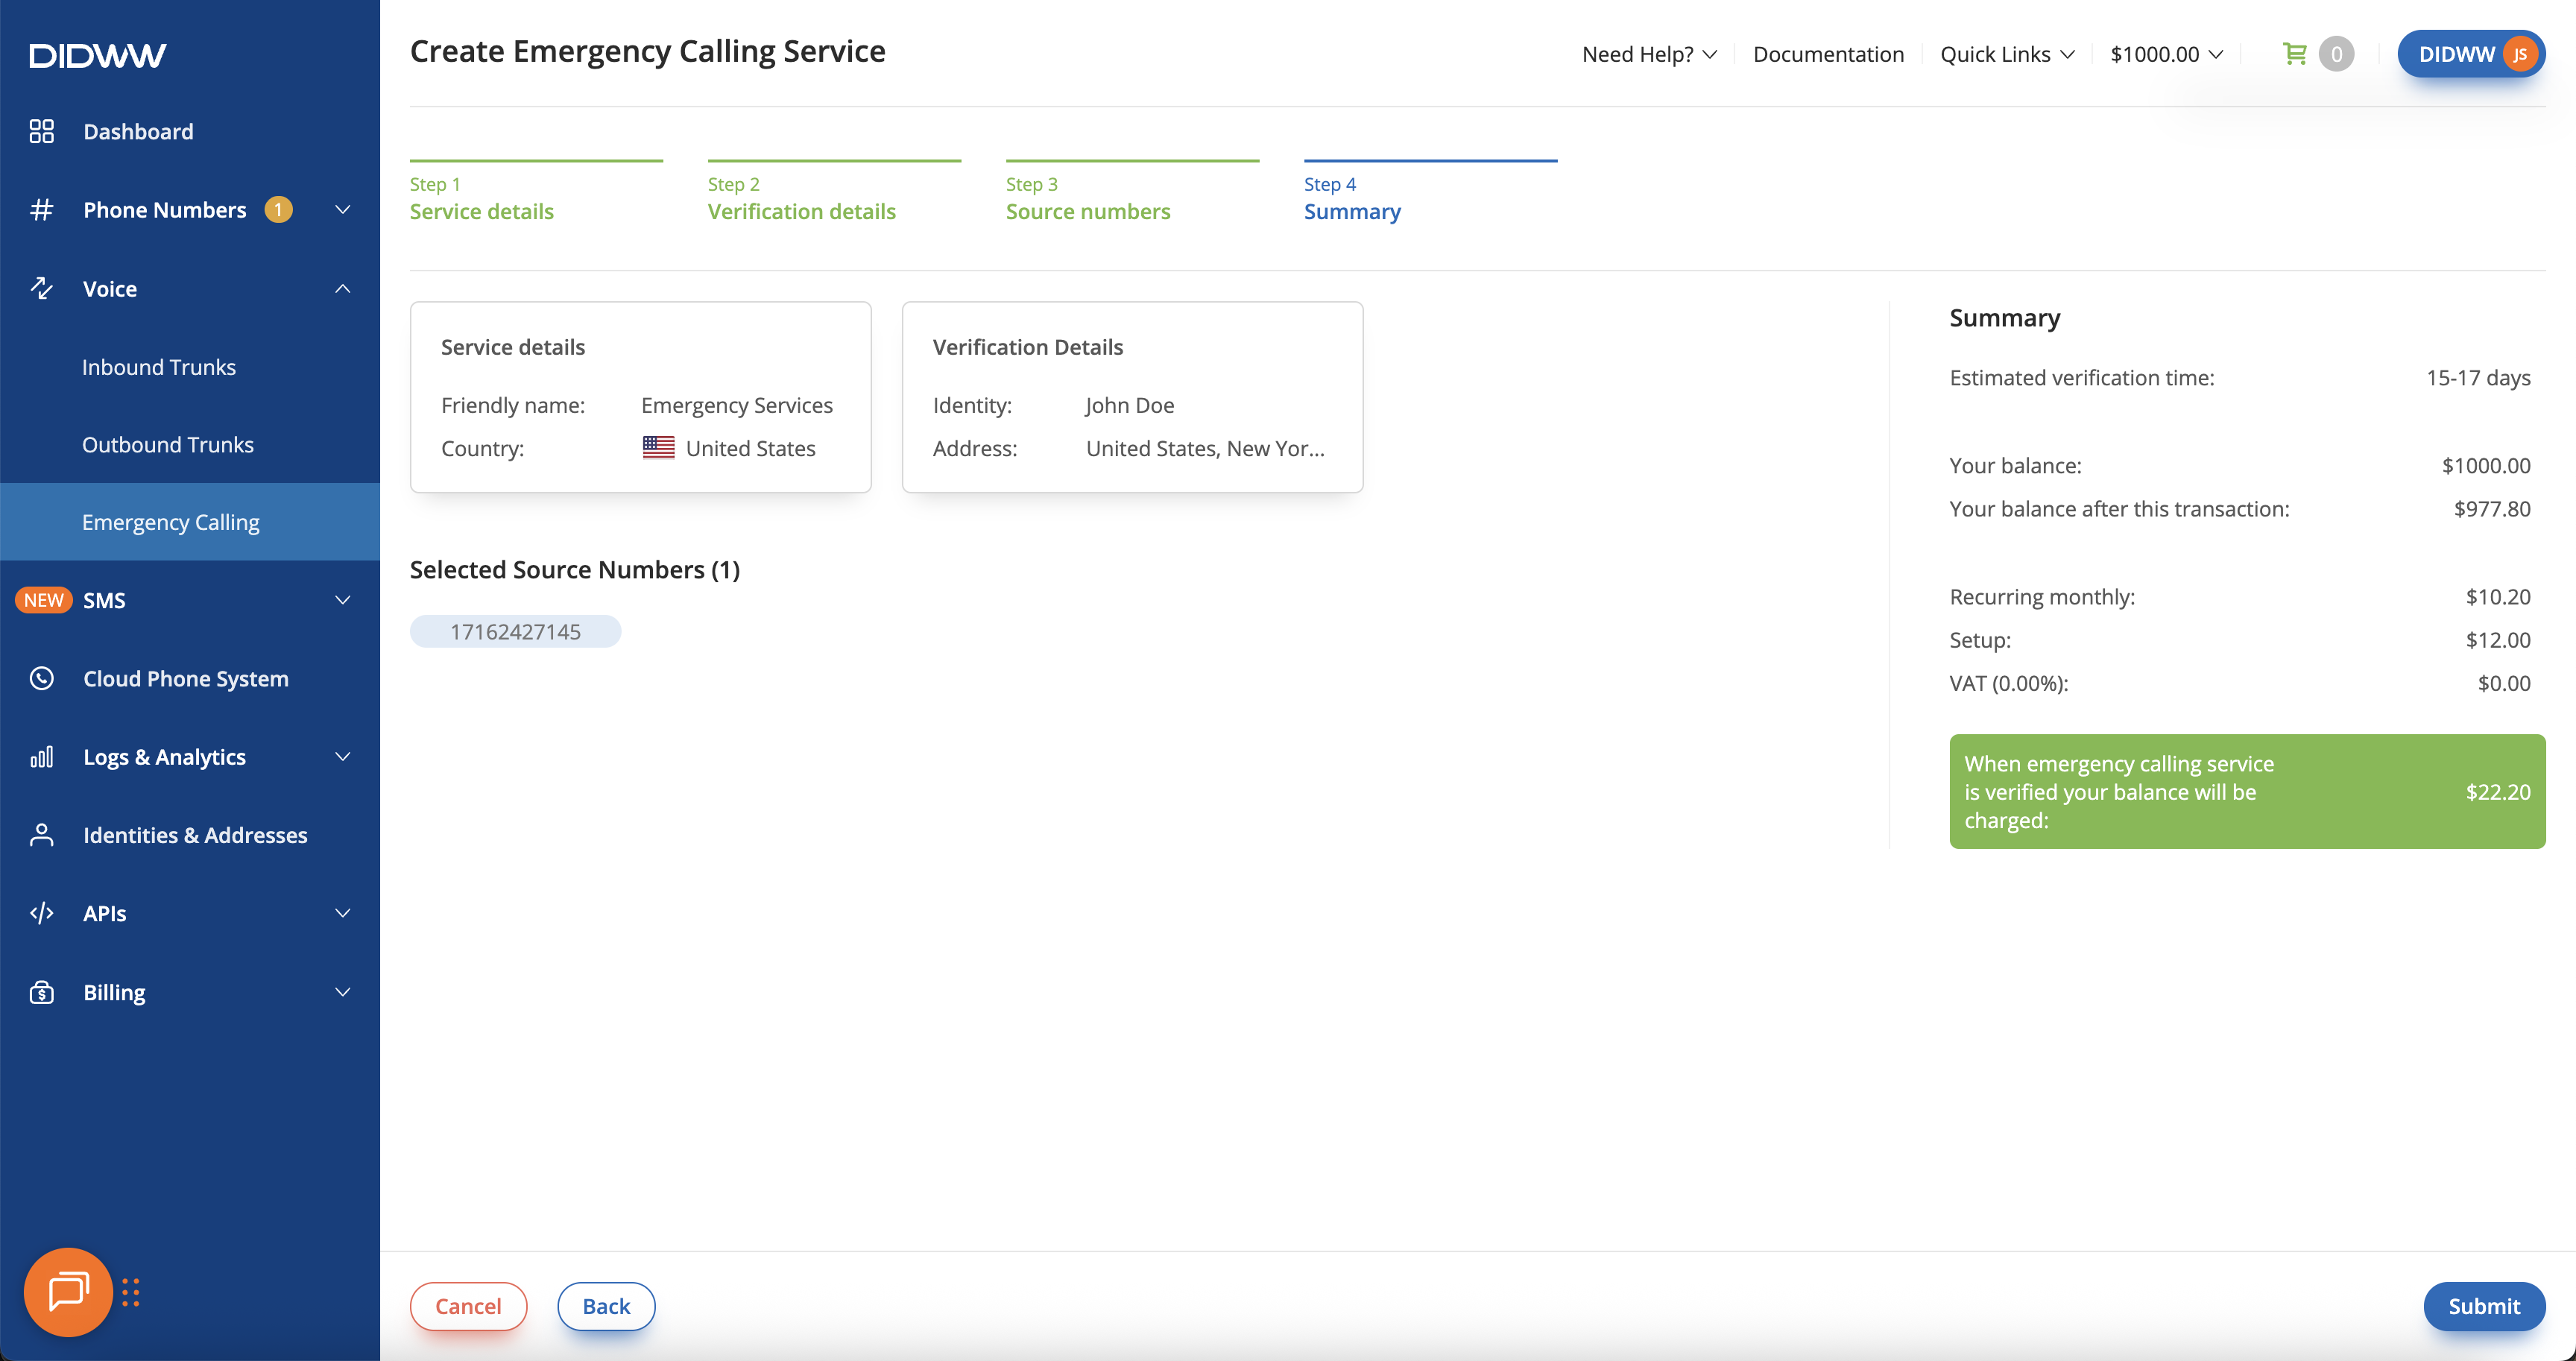
Task: Open Inbound Trunks in sidebar
Action: point(159,367)
